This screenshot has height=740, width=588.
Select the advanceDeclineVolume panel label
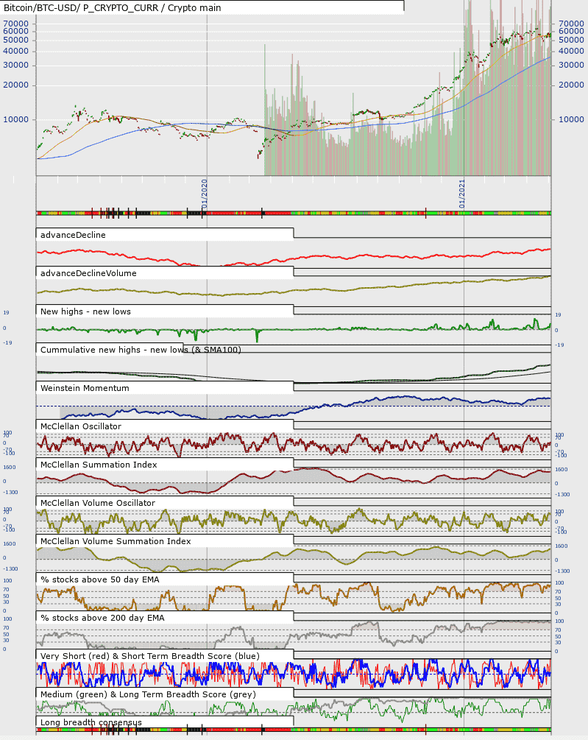click(x=88, y=273)
